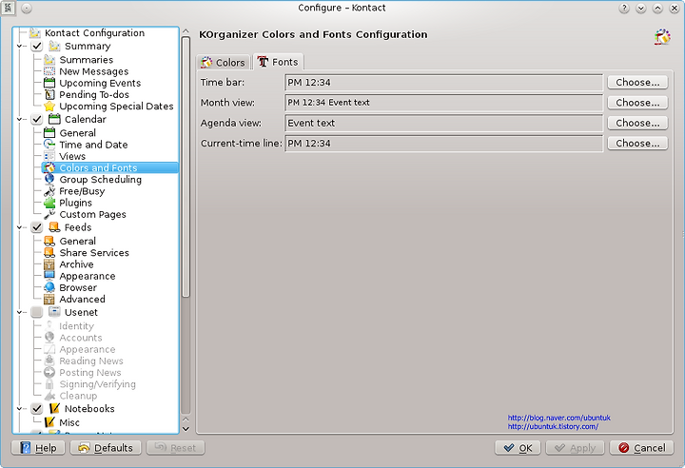
Task: Uncheck the Summary component checkbox
Action: tap(37, 47)
